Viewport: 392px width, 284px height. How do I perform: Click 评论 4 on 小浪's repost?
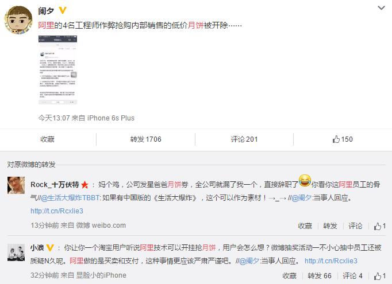pyautogui.click(x=352, y=276)
